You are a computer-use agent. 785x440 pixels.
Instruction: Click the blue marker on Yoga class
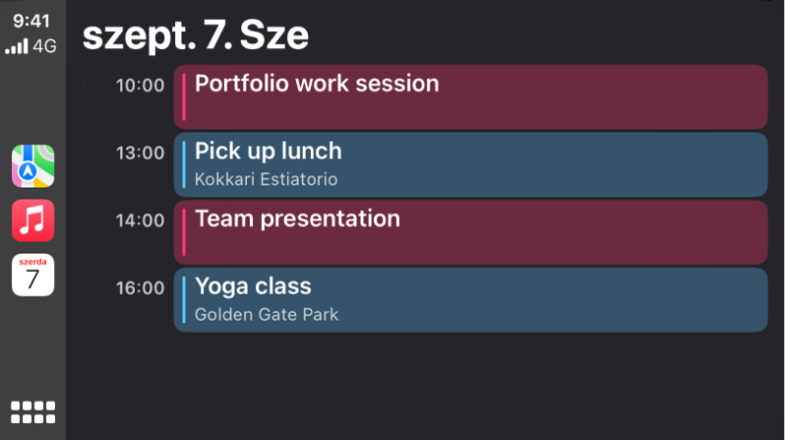(x=184, y=299)
